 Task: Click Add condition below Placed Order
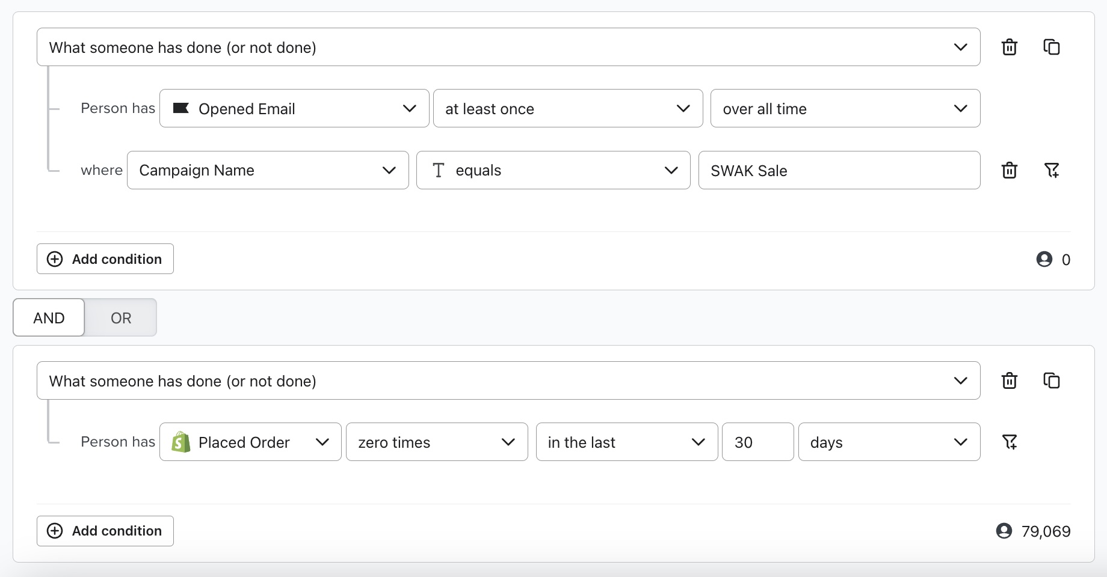tap(105, 531)
